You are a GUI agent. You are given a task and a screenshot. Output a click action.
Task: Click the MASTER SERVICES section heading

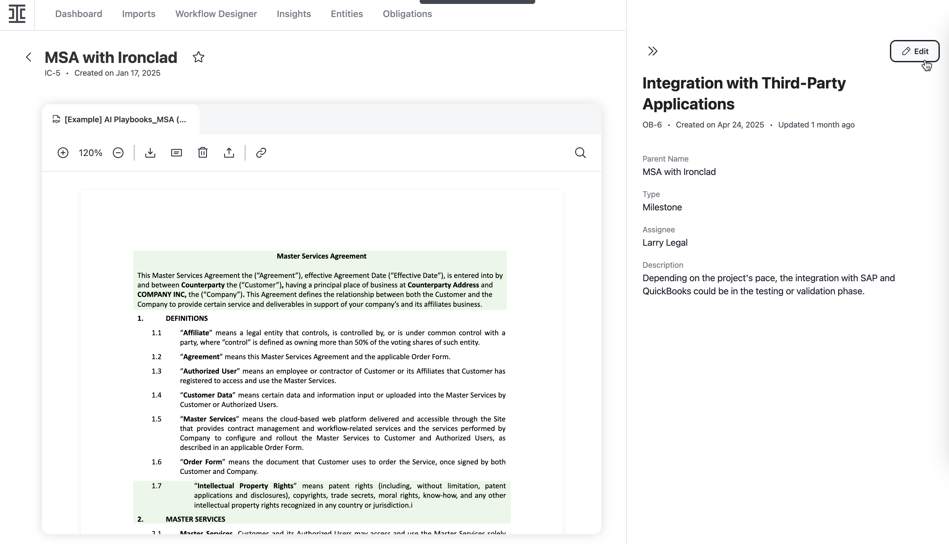click(195, 519)
